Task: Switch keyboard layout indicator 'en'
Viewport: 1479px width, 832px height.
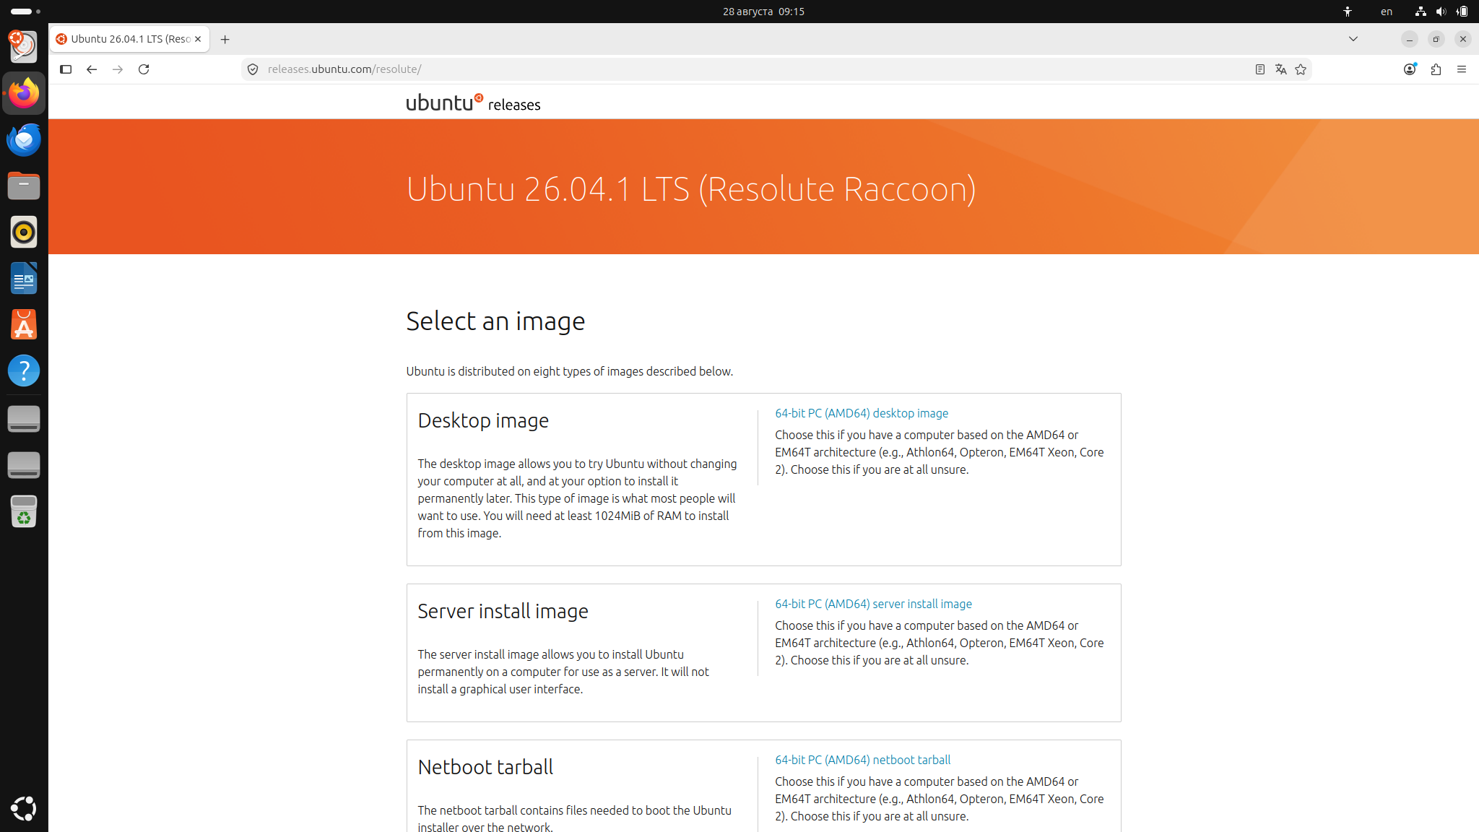Action: tap(1387, 12)
